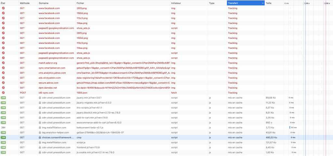
Task: Click the blocked icon for match.adsrvr.org request
Action: 3,63
